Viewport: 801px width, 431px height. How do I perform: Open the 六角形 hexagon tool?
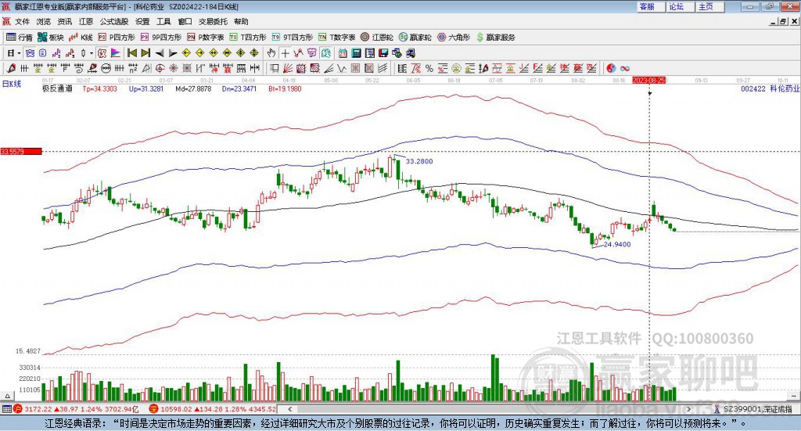click(x=454, y=38)
